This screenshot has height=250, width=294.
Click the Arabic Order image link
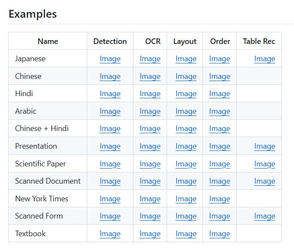point(219,111)
